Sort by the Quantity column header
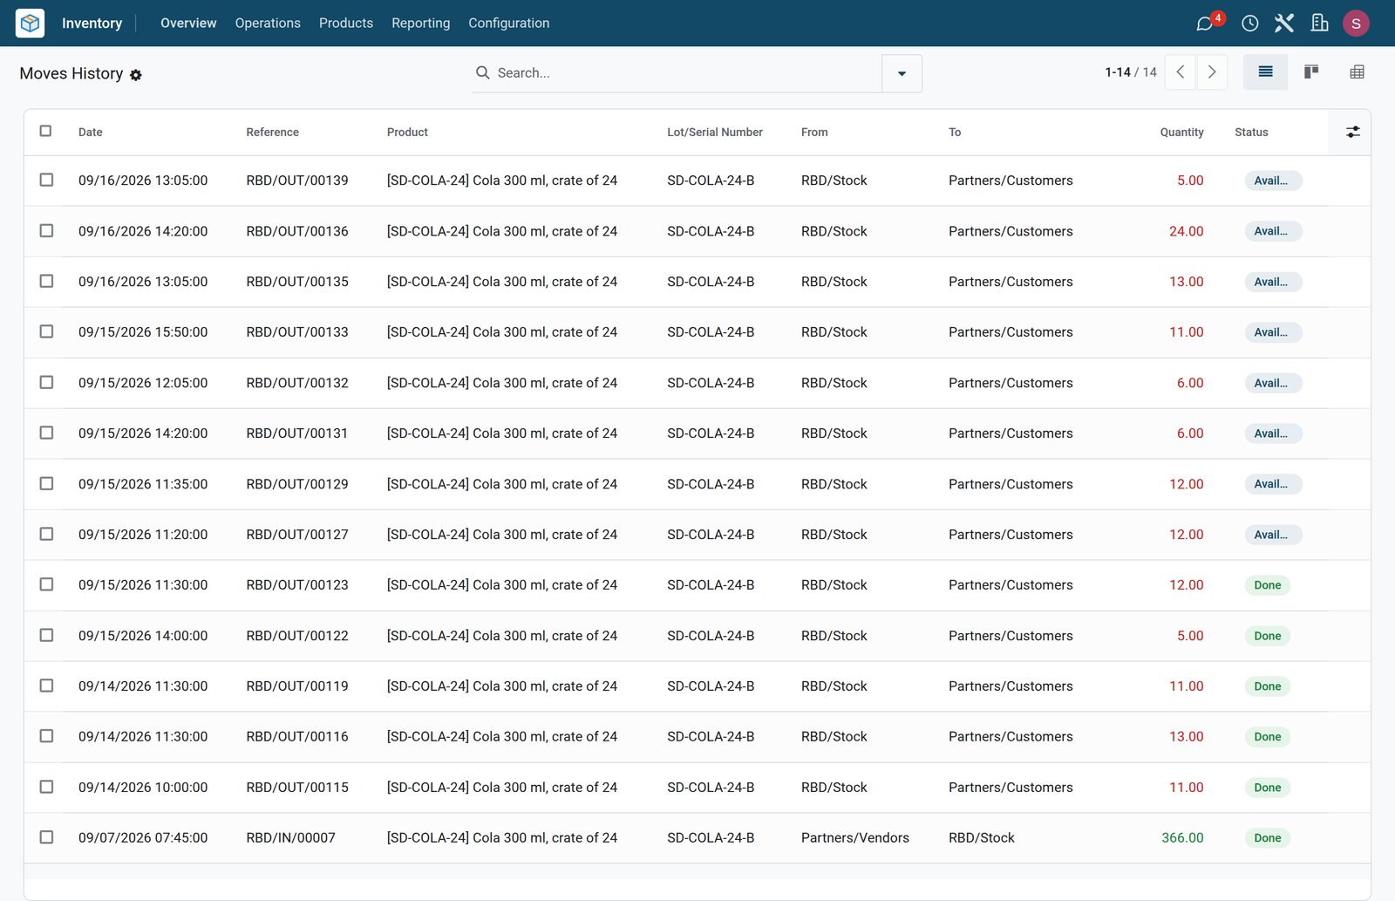This screenshot has width=1395, height=901. pos(1181,133)
